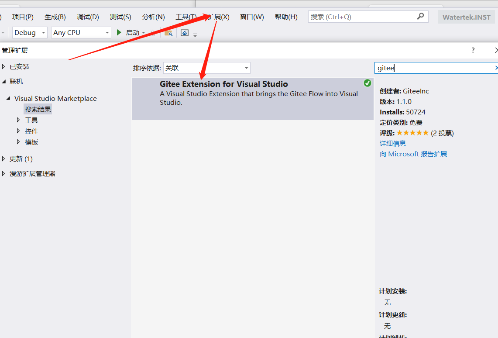This screenshot has height=338, width=498.
Task: Click the find-in-files folder magnifier icon
Action: coord(169,32)
